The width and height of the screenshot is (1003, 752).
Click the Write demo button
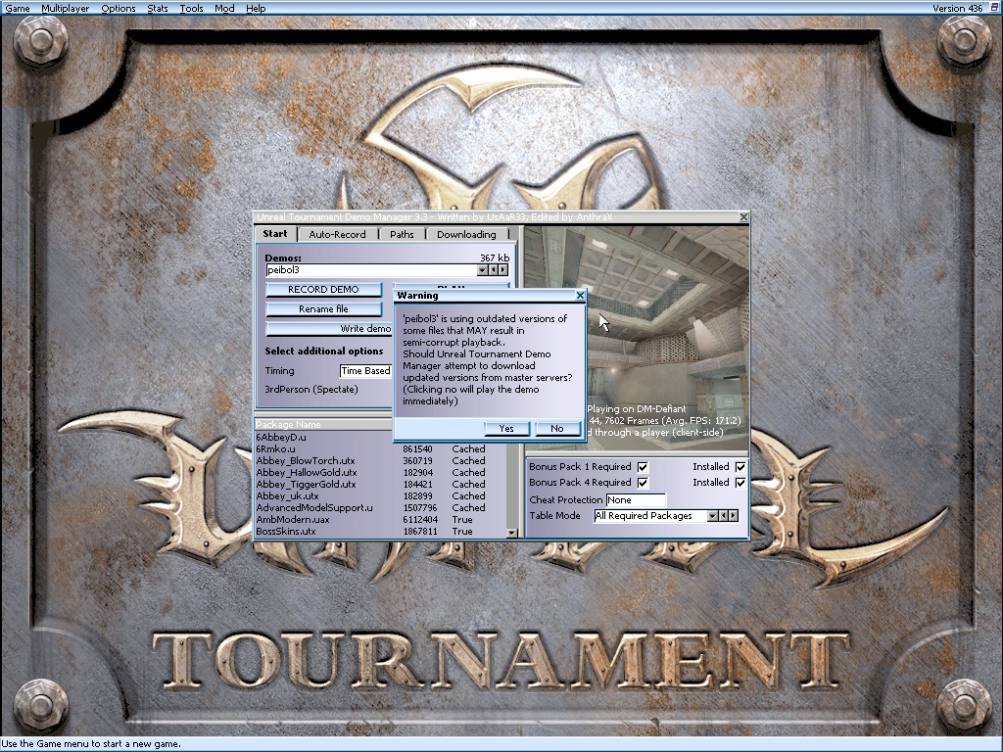tap(329, 329)
